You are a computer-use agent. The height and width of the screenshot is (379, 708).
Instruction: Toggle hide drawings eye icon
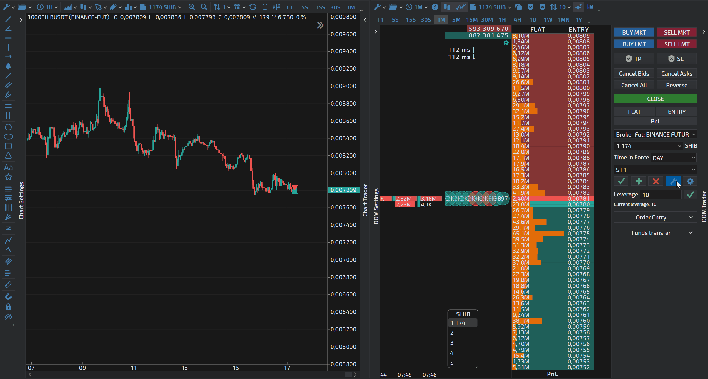coord(8,317)
